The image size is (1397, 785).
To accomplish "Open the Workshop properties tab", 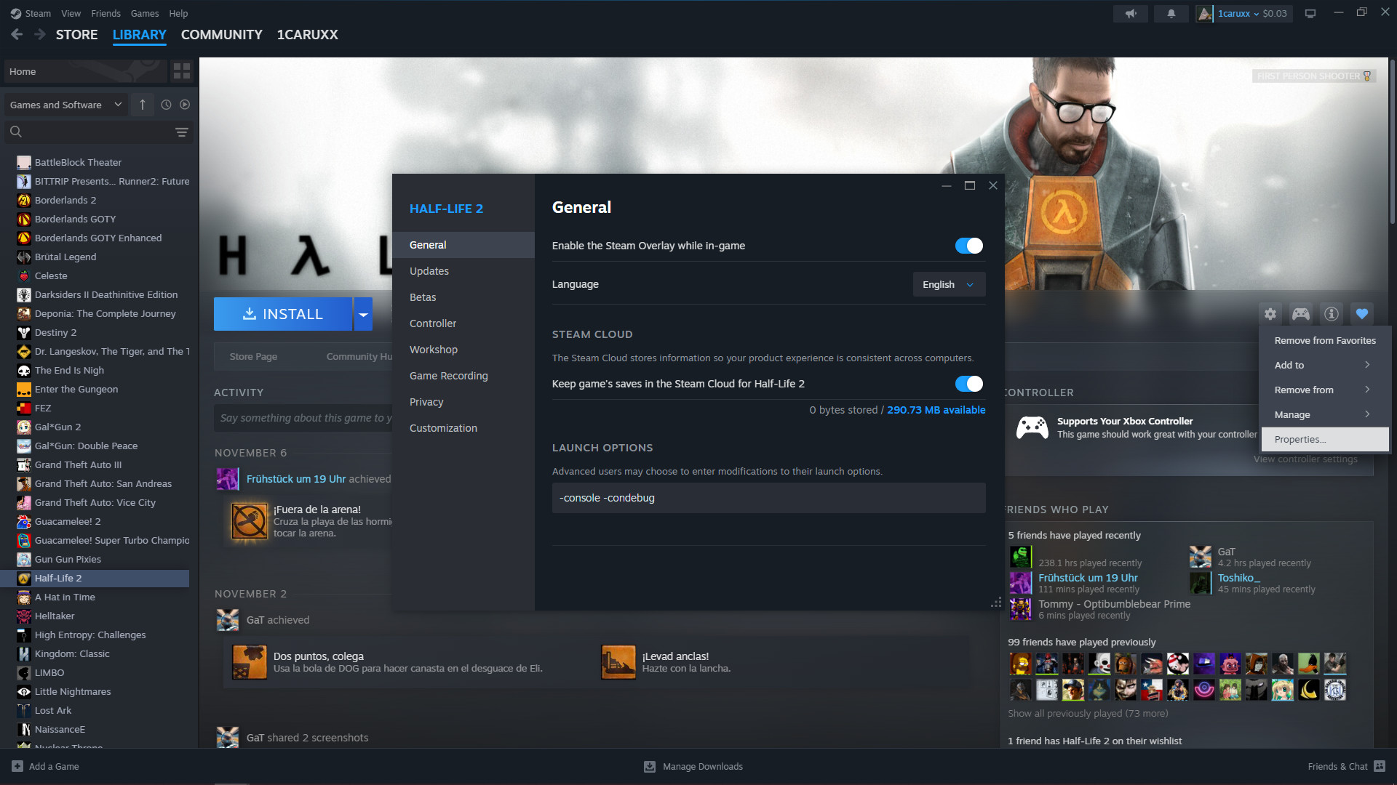I will pyautogui.click(x=463, y=350).
